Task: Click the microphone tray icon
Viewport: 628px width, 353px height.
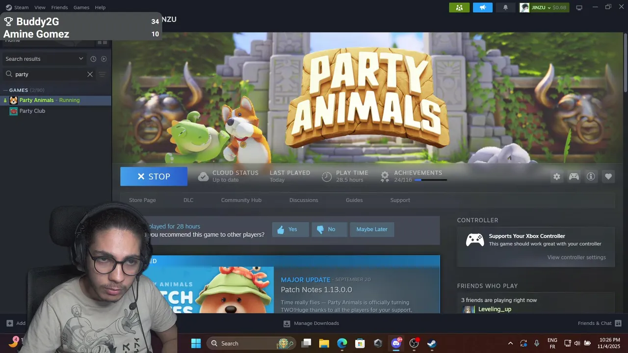Action: click(537, 343)
